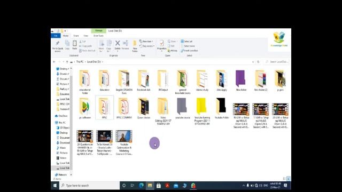Select the PPSC CONFIRM folder

[x=124, y=108]
